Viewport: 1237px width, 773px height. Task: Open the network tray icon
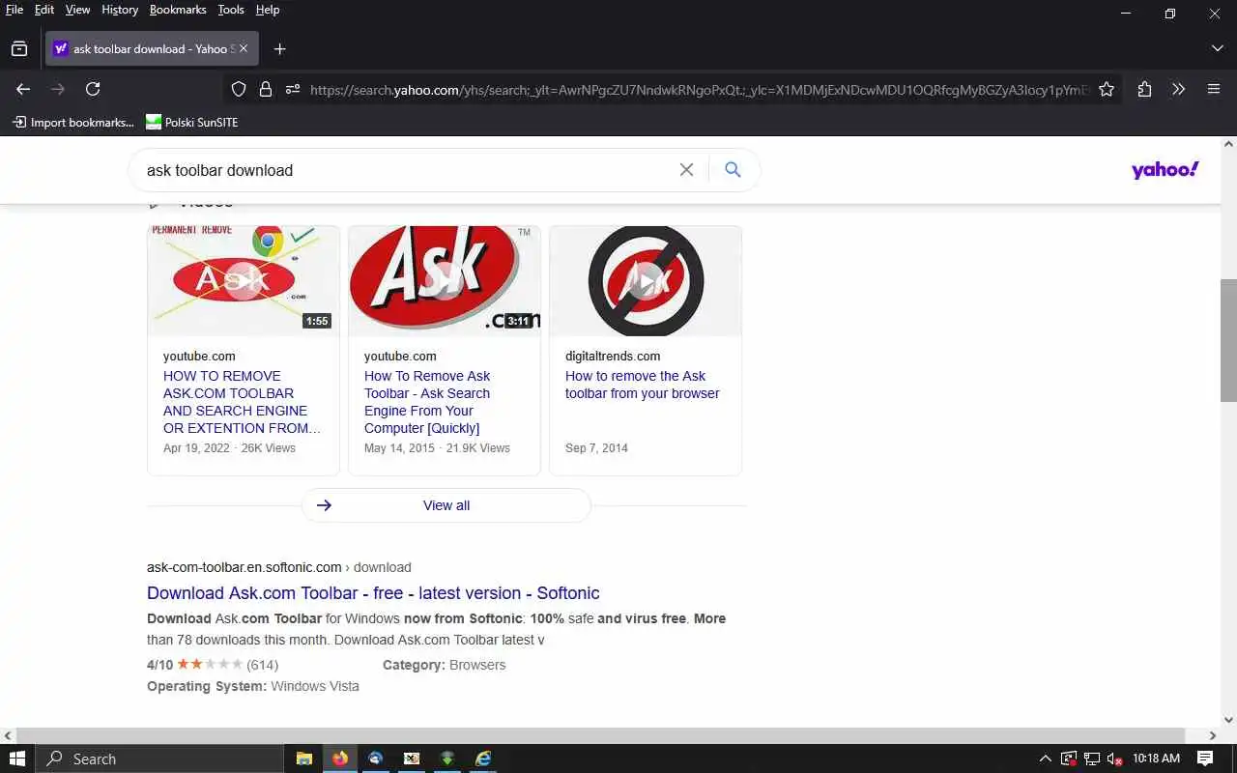1091,759
